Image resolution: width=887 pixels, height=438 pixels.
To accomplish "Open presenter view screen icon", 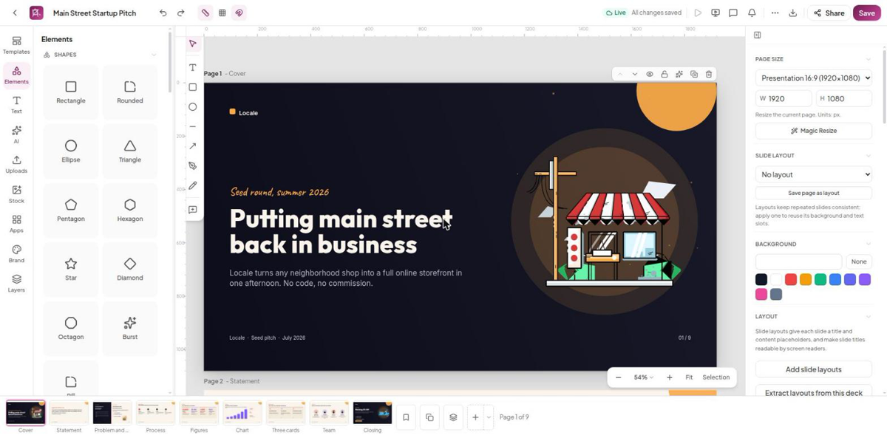I will click(716, 13).
